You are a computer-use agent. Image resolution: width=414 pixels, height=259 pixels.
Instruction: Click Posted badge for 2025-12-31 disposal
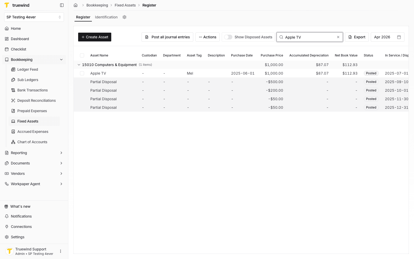tap(371, 107)
